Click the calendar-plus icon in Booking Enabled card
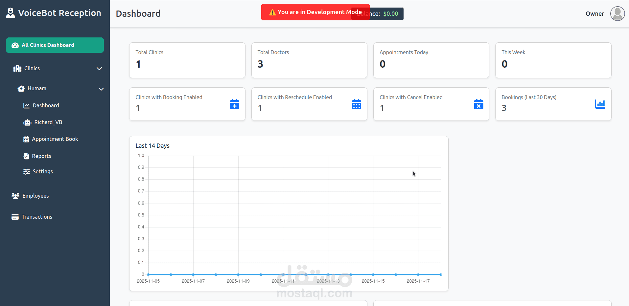 coord(234,104)
